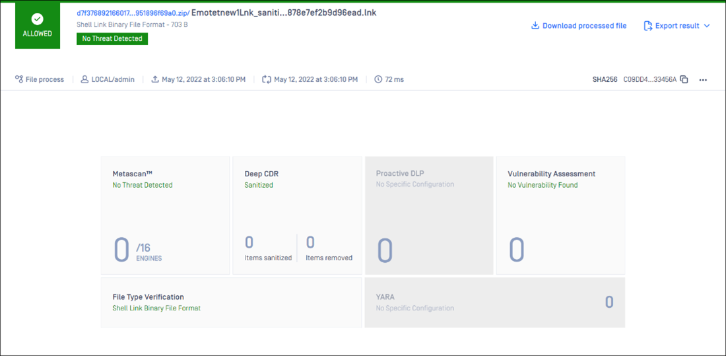Click the No Threat Detected badge
The image size is (726, 356).
[x=112, y=38]
